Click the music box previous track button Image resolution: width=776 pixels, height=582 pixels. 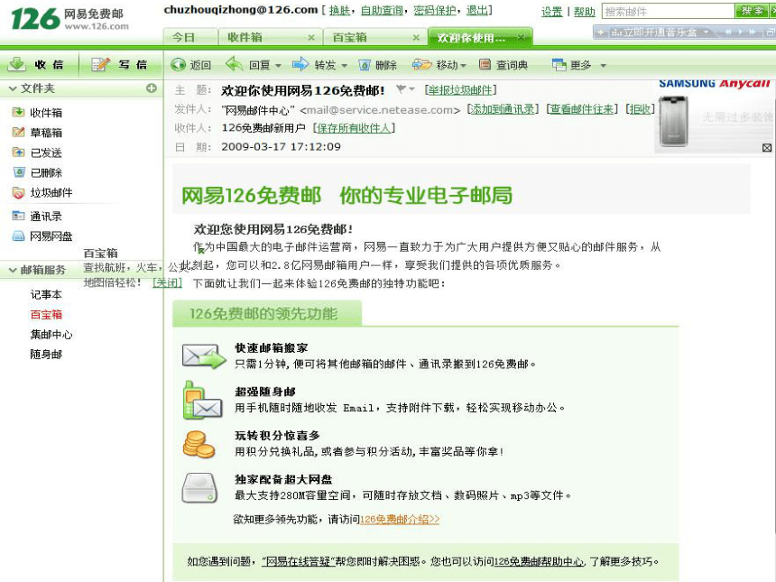click(728, 32)
